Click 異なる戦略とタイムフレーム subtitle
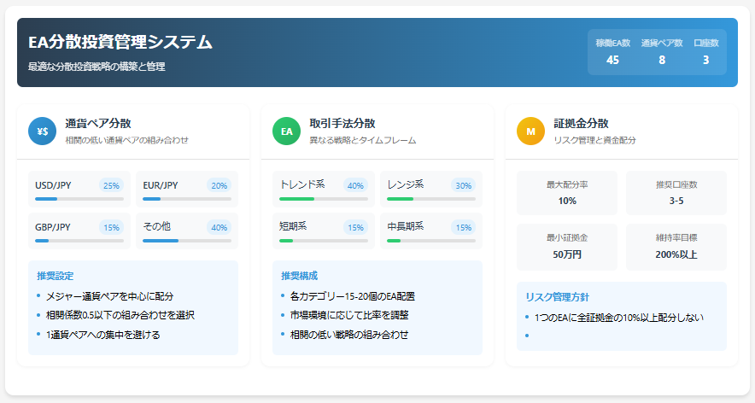 363,140
